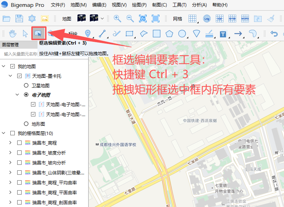Enable the N*M grid icon
The image size is (284, 207).
click(232, 19)
